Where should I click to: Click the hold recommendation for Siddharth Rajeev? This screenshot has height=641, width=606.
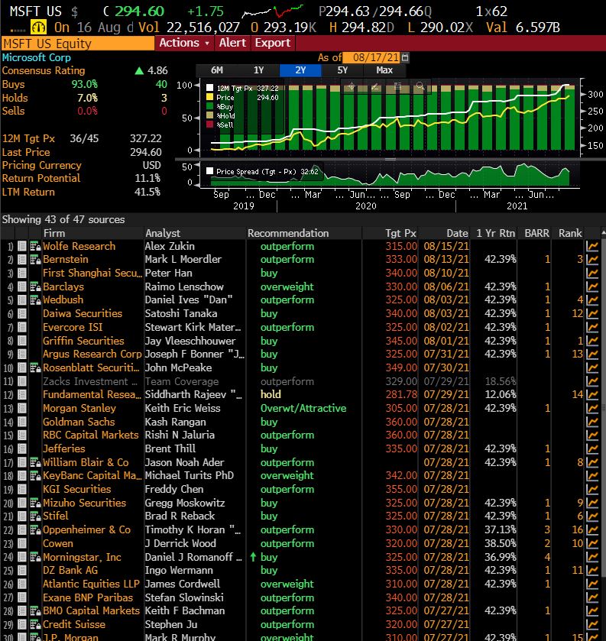click(271, 394)
